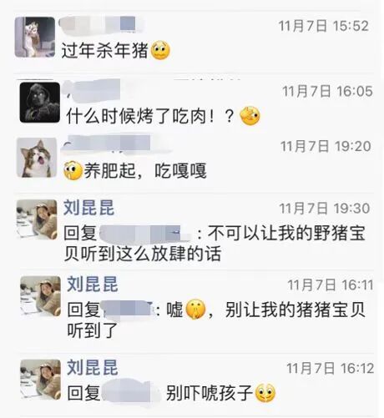Click the emoji after 过年杀年猪

click(x=160, y=50)
